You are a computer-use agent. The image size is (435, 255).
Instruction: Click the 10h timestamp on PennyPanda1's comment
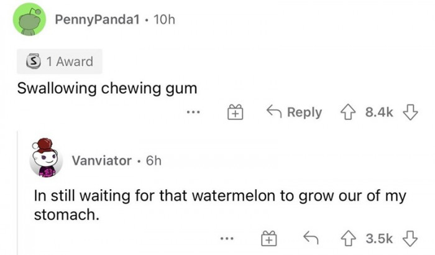tap(164, 21)
